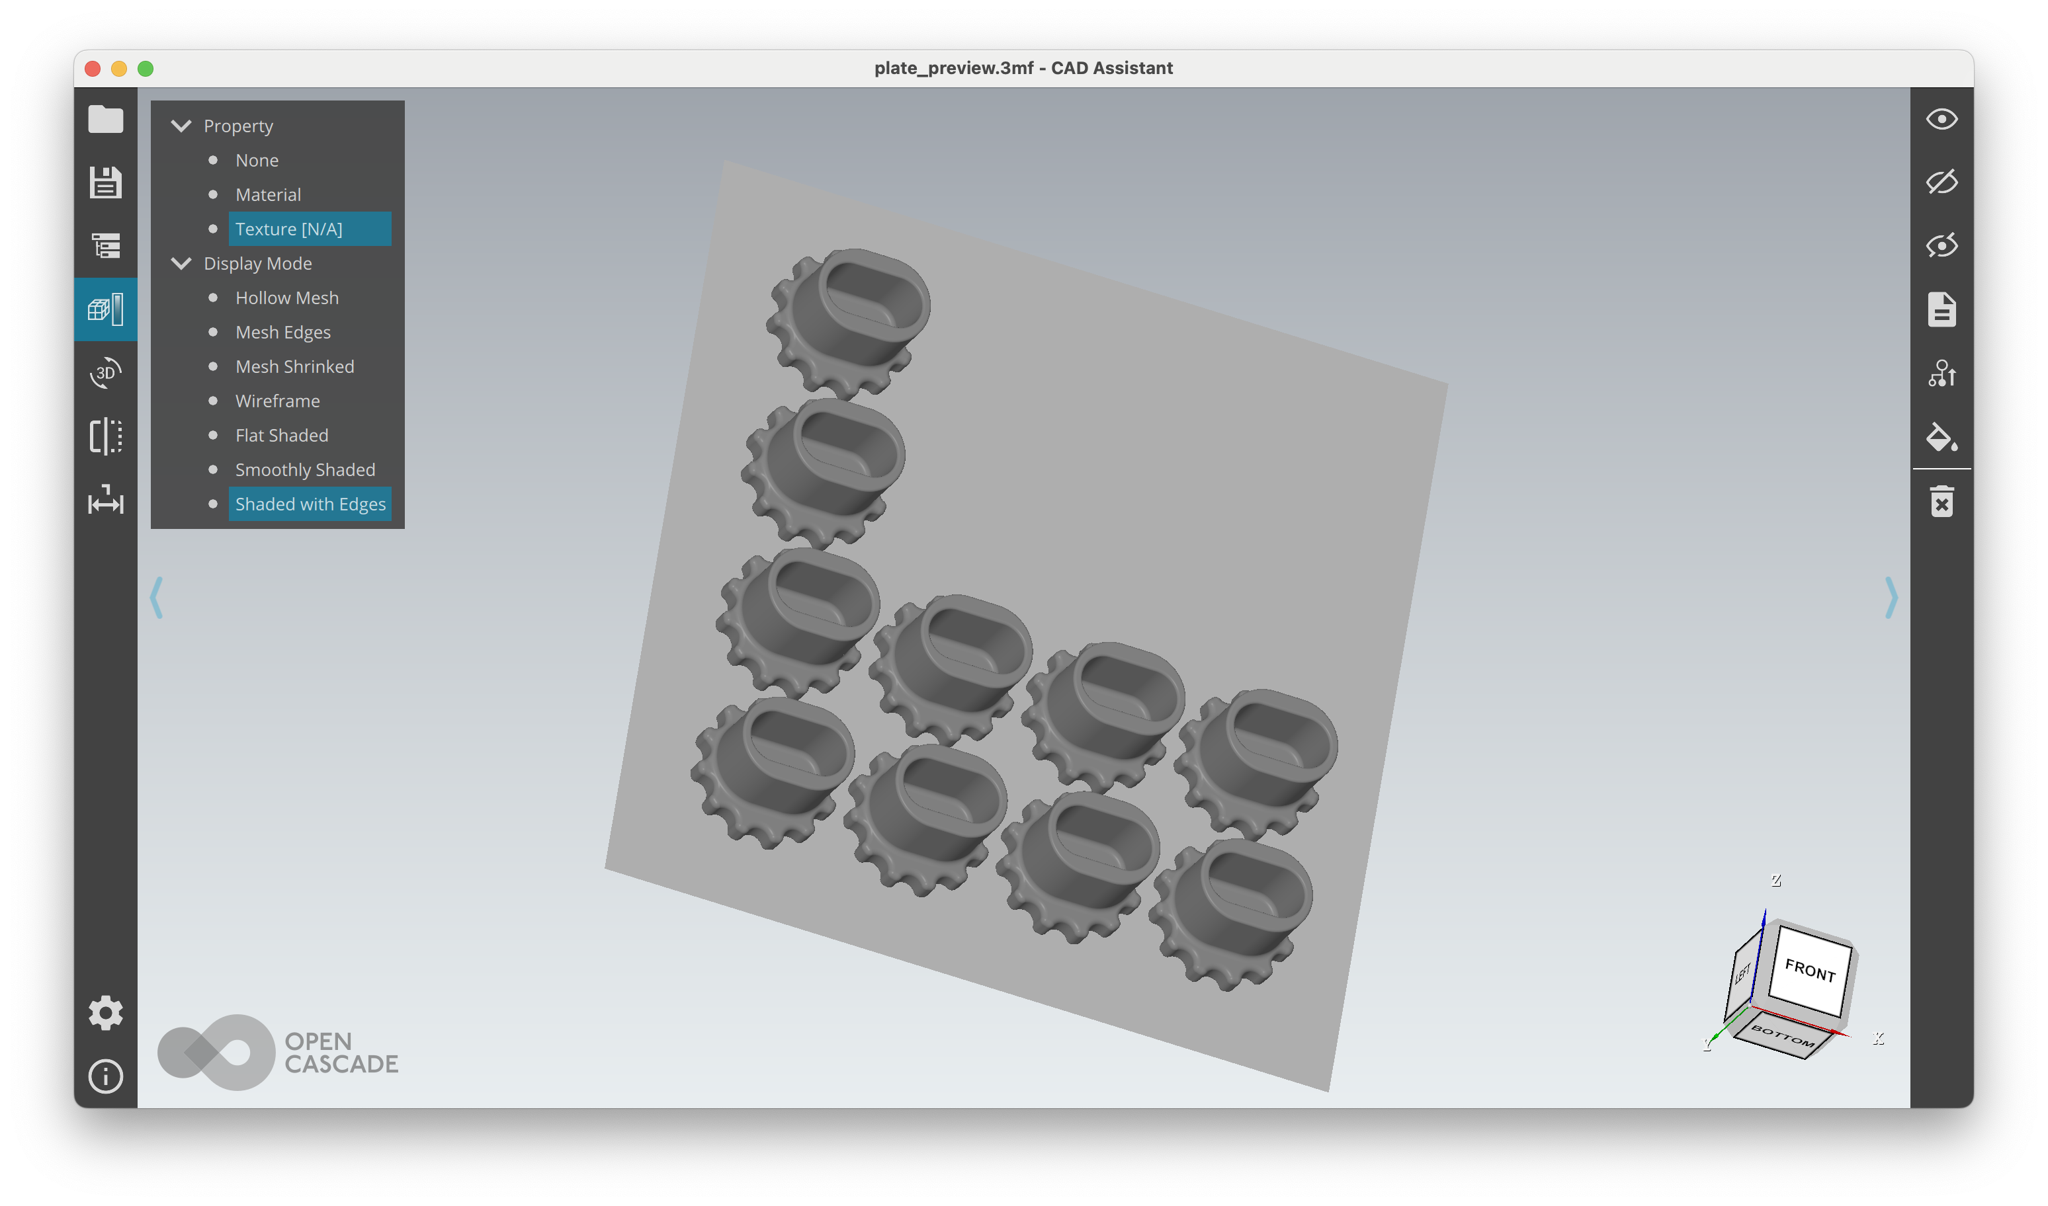Open application settings gear
Image resolution: width=2048 pixels, height=1206 pixels.
[x=105, y=1012]
